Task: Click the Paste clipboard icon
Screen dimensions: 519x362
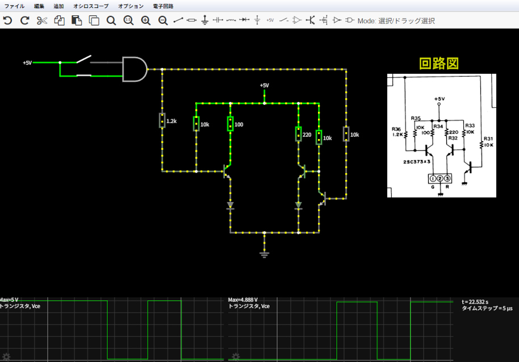Action: 76,20
